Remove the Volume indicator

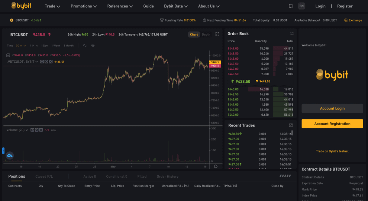(41, 130)
